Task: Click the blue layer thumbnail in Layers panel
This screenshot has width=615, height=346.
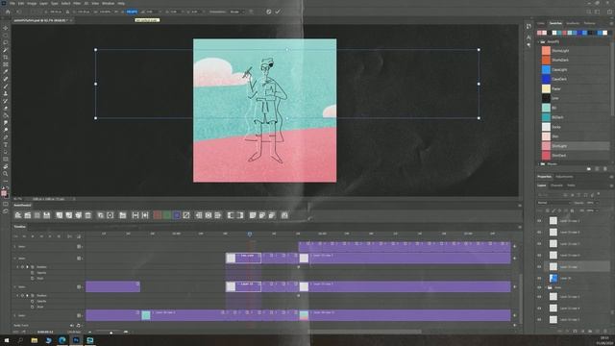Action: (x=553, y=278)
